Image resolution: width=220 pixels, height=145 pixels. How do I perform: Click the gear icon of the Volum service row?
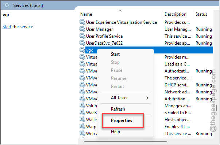pyautogui.click(x=82, y=105)
